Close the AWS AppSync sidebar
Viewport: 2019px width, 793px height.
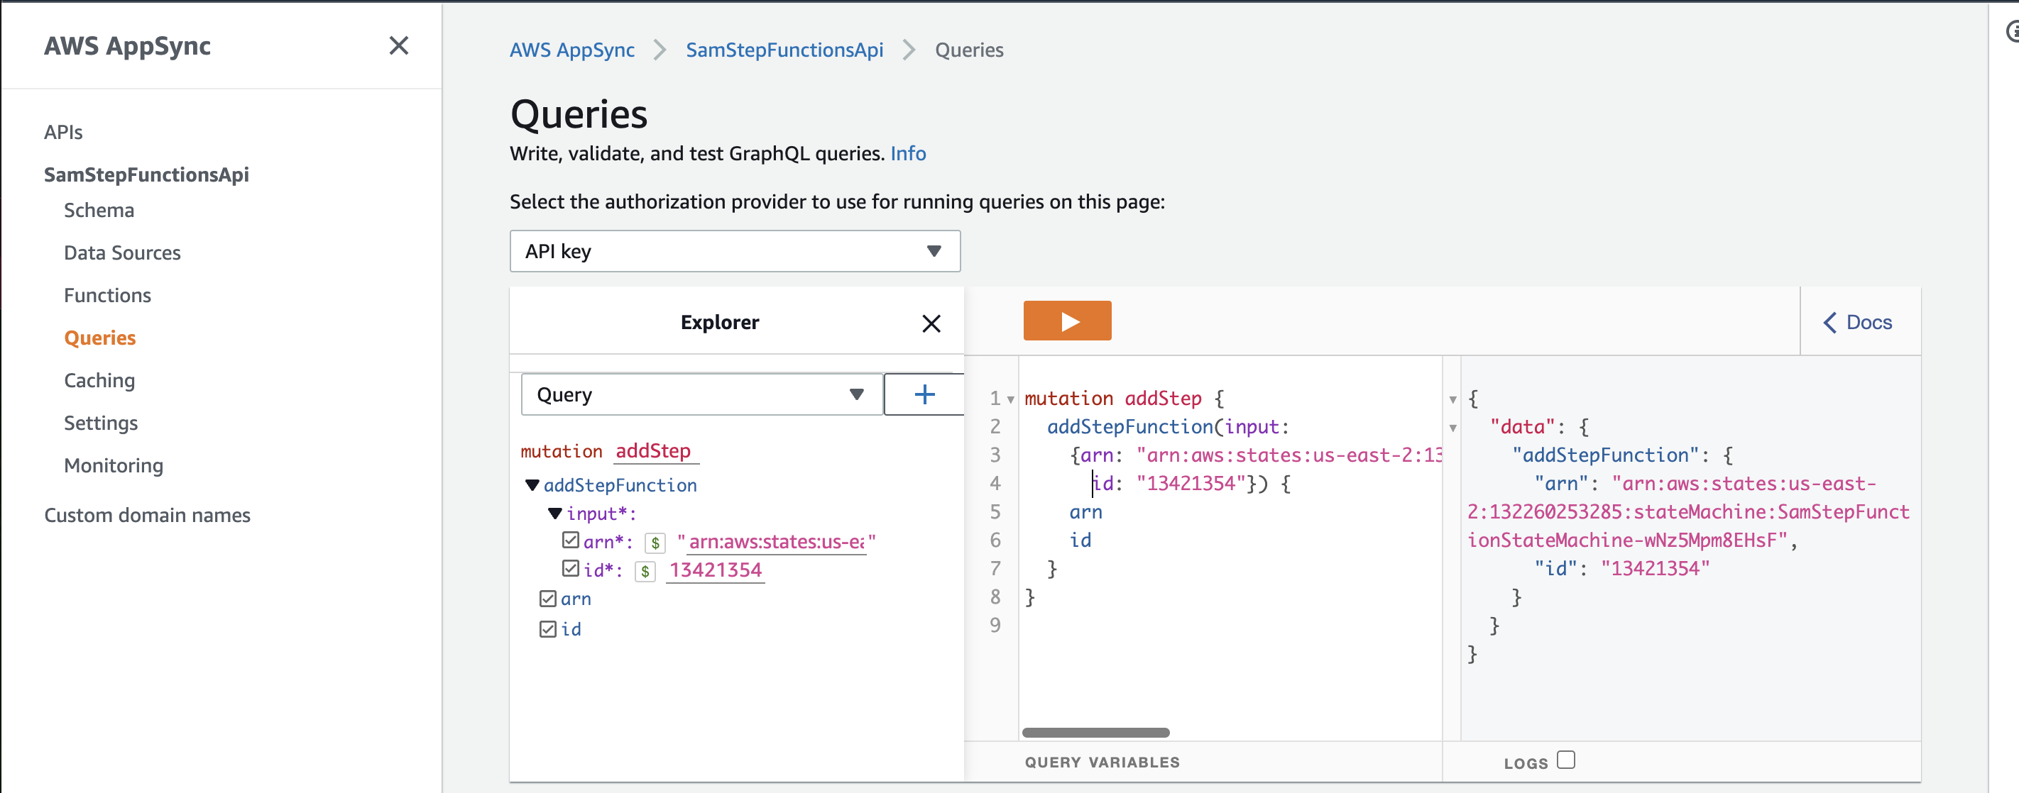tap(398, 46)
